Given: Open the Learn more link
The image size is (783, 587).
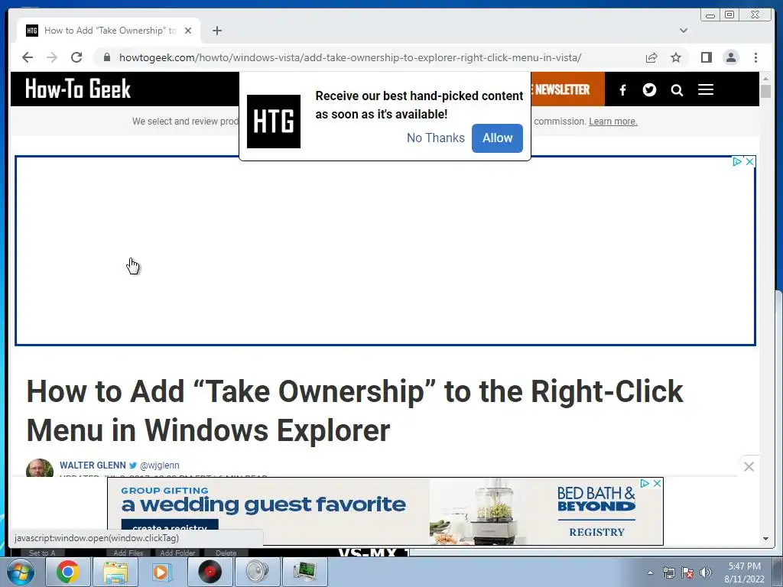Looking at the screenshot, I should 613,122.
